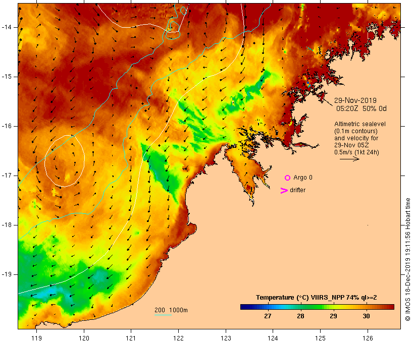This screenshot has height=343, width=414.
Task: Click the IMOS copyright timestamp text
Action: click(x=407, y=259)
